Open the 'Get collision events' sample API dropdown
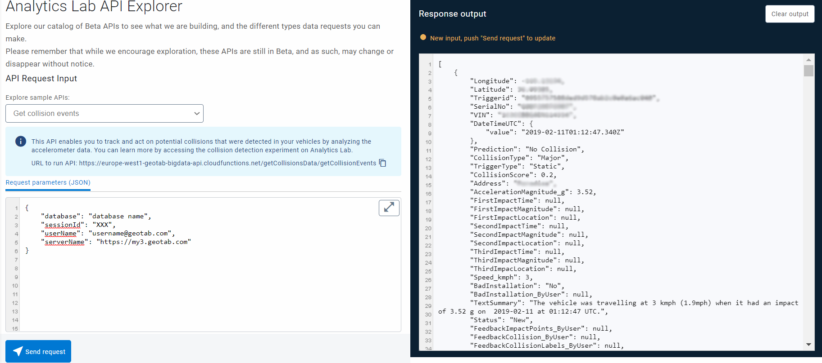The image size is (822, 363). pos(104,114)
